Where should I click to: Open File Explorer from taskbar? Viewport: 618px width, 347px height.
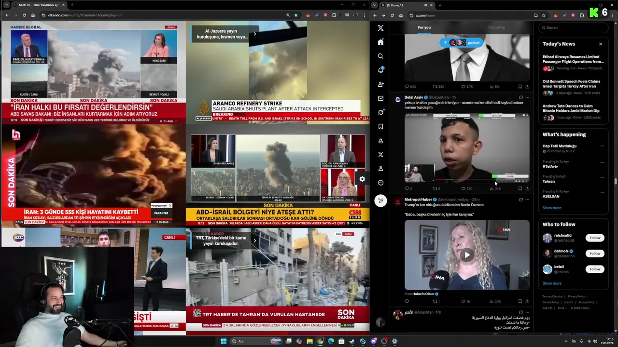click(309, 341)
